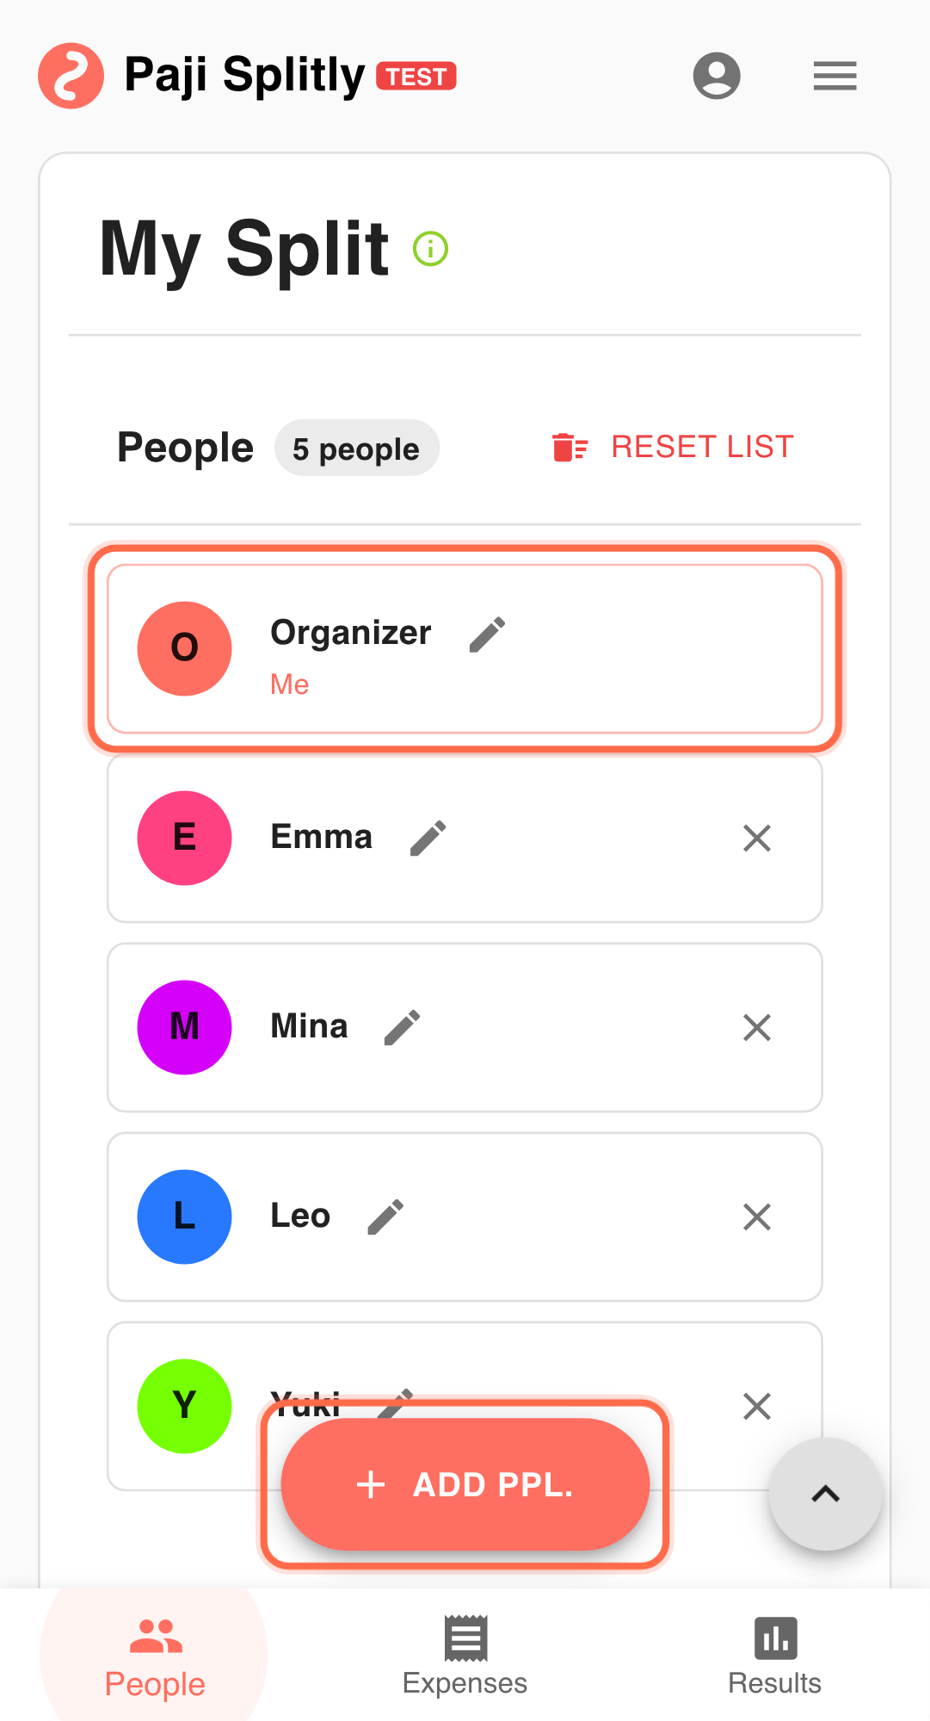The image size is (930, 1721).
Task: Edit Mina's name using the pencil icon
Action: pyautogui.click(x=403, y=1025)
